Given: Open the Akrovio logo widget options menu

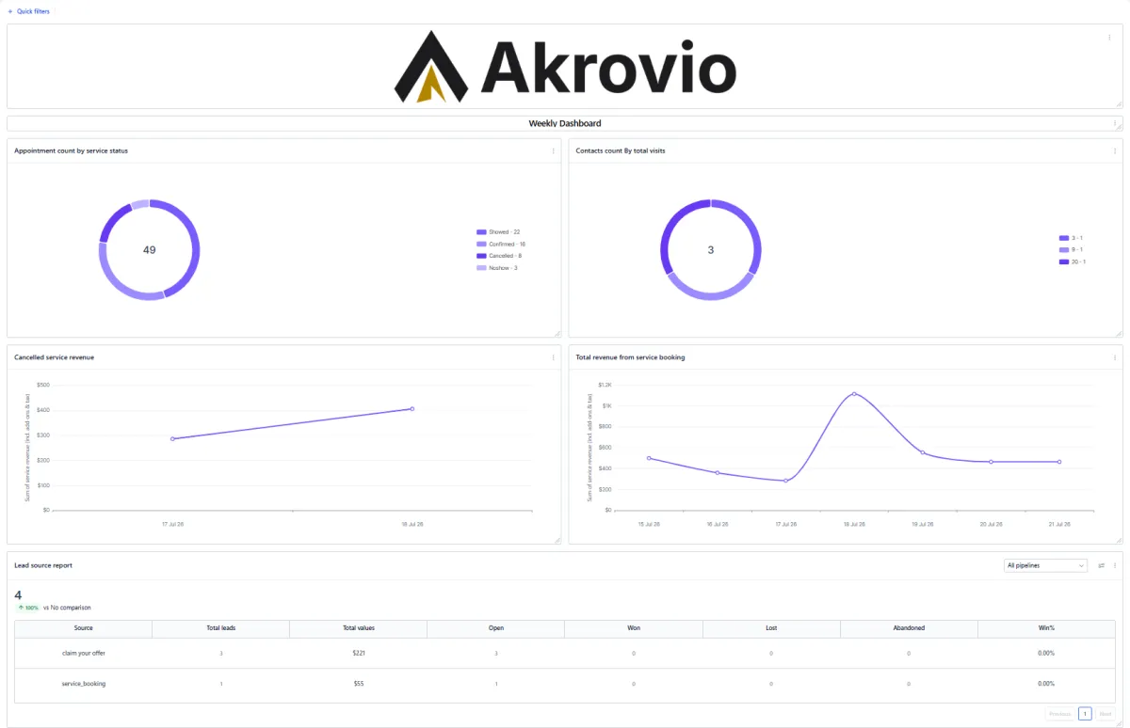Looking at the screenshot, I should (1109, 38).
